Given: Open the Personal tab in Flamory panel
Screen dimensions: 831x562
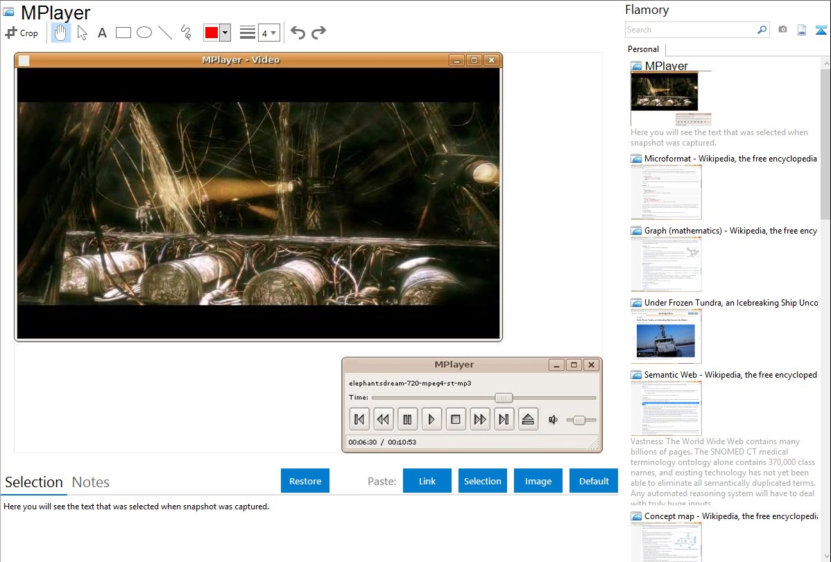Looking at the screenshot, I should [643, 49].
